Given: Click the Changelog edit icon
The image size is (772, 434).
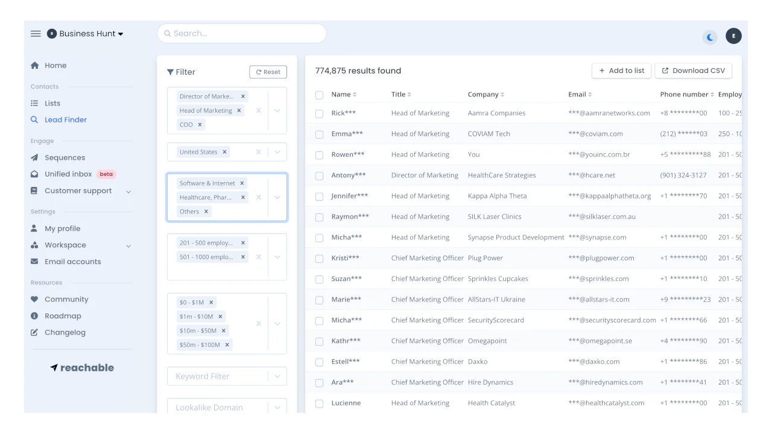Looking at the screenshot, I should pos(35,332).
